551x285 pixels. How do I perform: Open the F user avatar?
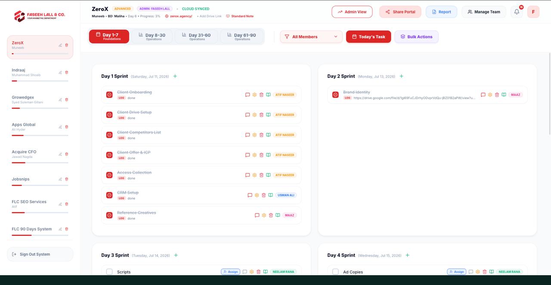pyautogui.click(x=533, y=12)
